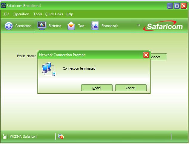
Task: Click the Connection refresh arrows icon
Action: (x=9, y=26)
